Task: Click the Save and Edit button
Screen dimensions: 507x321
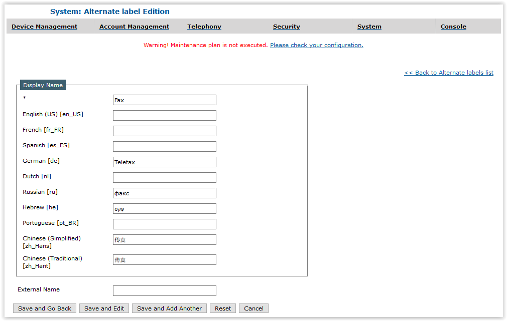Action: pos(104,308)
